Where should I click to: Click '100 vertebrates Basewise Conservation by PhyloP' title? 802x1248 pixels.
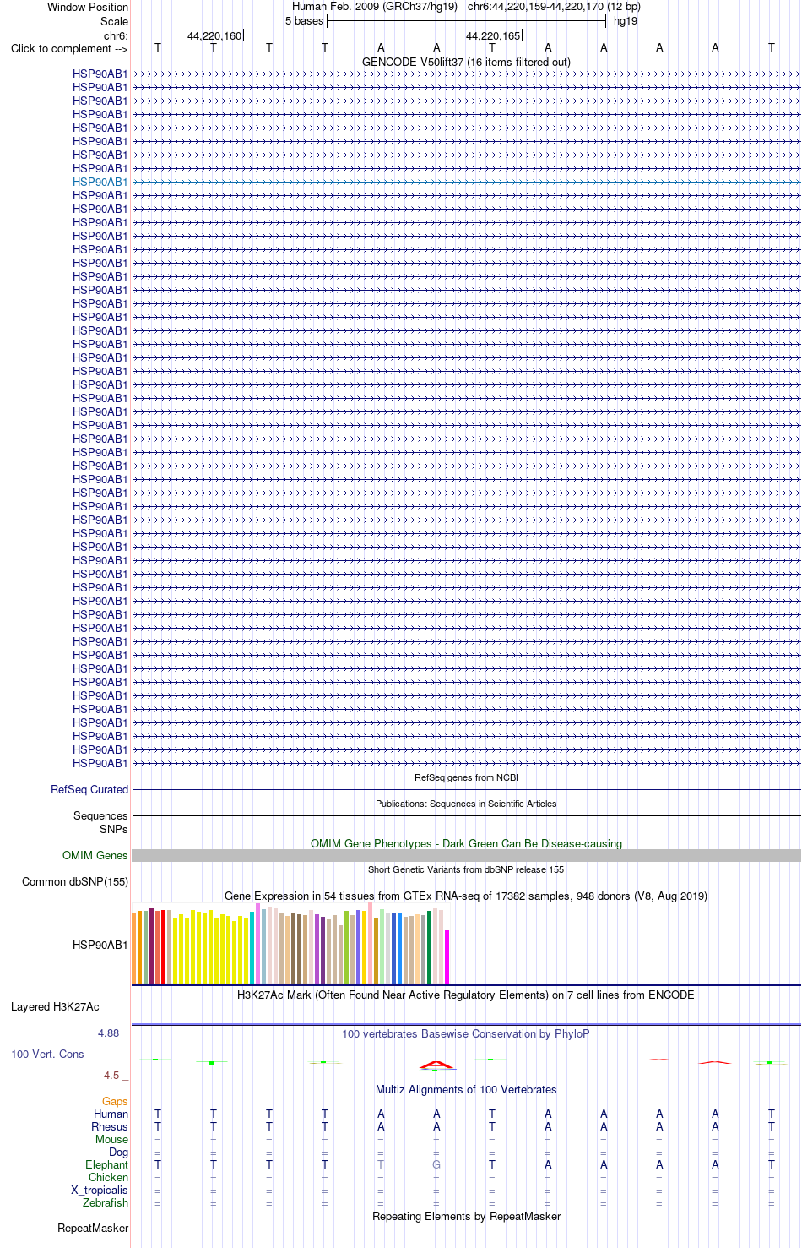[x=466, y=1033]
